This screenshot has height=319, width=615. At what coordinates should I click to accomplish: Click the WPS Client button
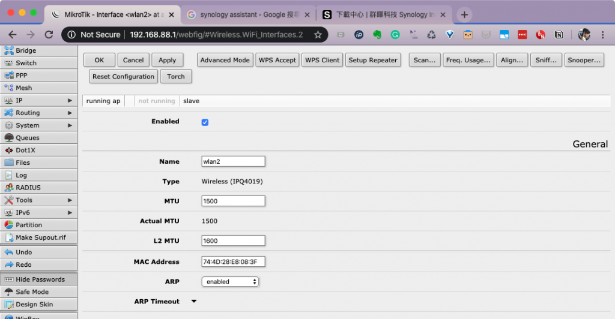pyautogui.click(x=322, y=60)
